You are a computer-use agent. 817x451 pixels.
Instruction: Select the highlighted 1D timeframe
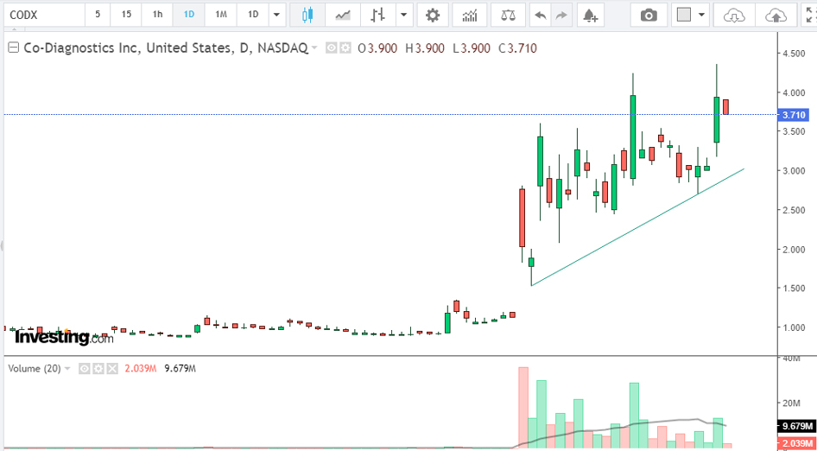pyautogui.click(x=188, y=16)
